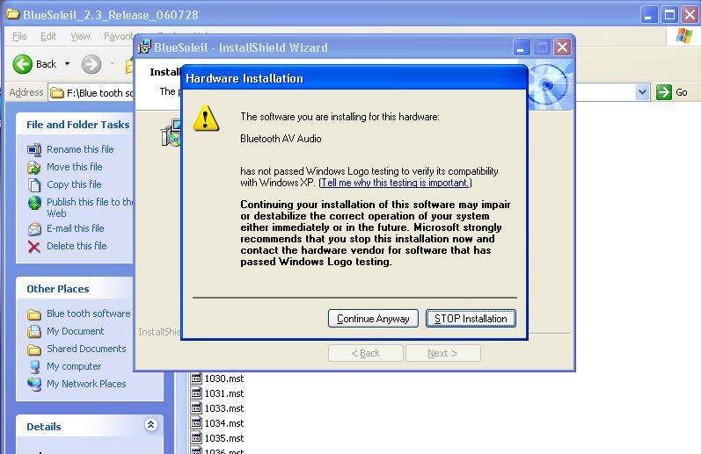Collapse the Details panel chevron

click(151, 424)
